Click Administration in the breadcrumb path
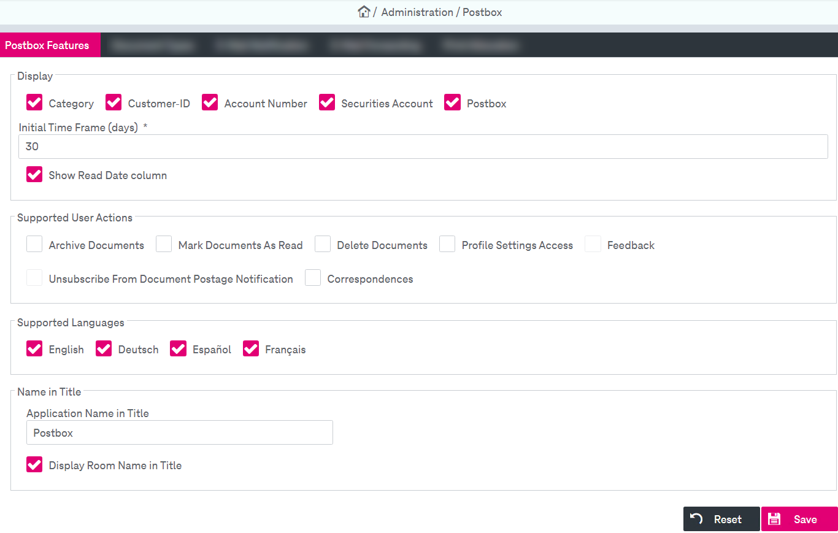The height and width of the screenshot is (533, 838). [x=417, y=12]
